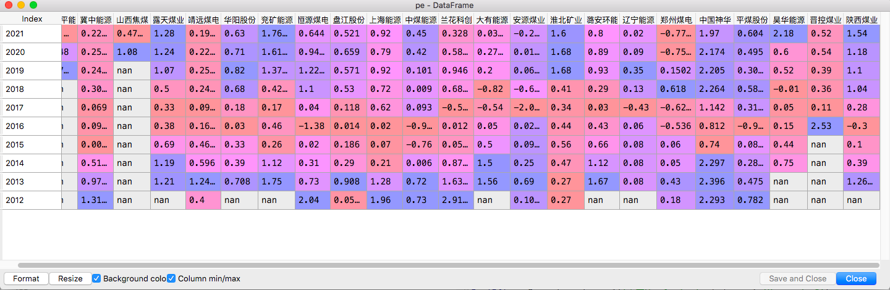Select the 冀中能源 column header

(x=96, y=20)
